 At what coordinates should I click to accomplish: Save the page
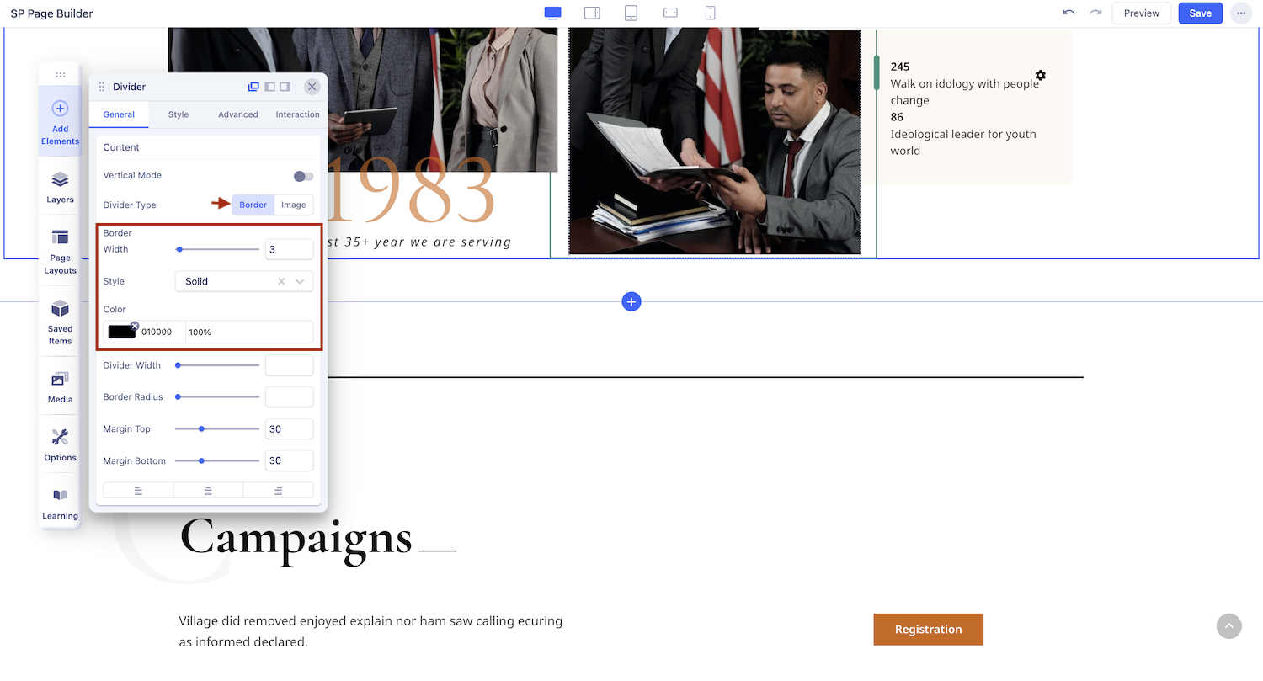(x=1201, y=13)
